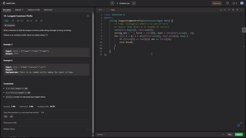The image size is (246, 138).
Task: Click 'class Solution {' on line 1
Action: [x=114, y=15]
